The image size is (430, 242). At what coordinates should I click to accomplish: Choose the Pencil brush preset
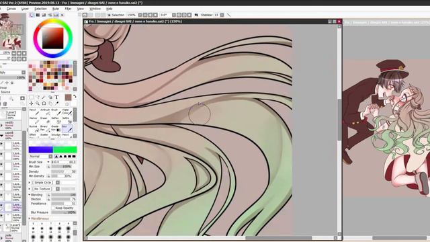pyautogui.click(x=34, y=112)
